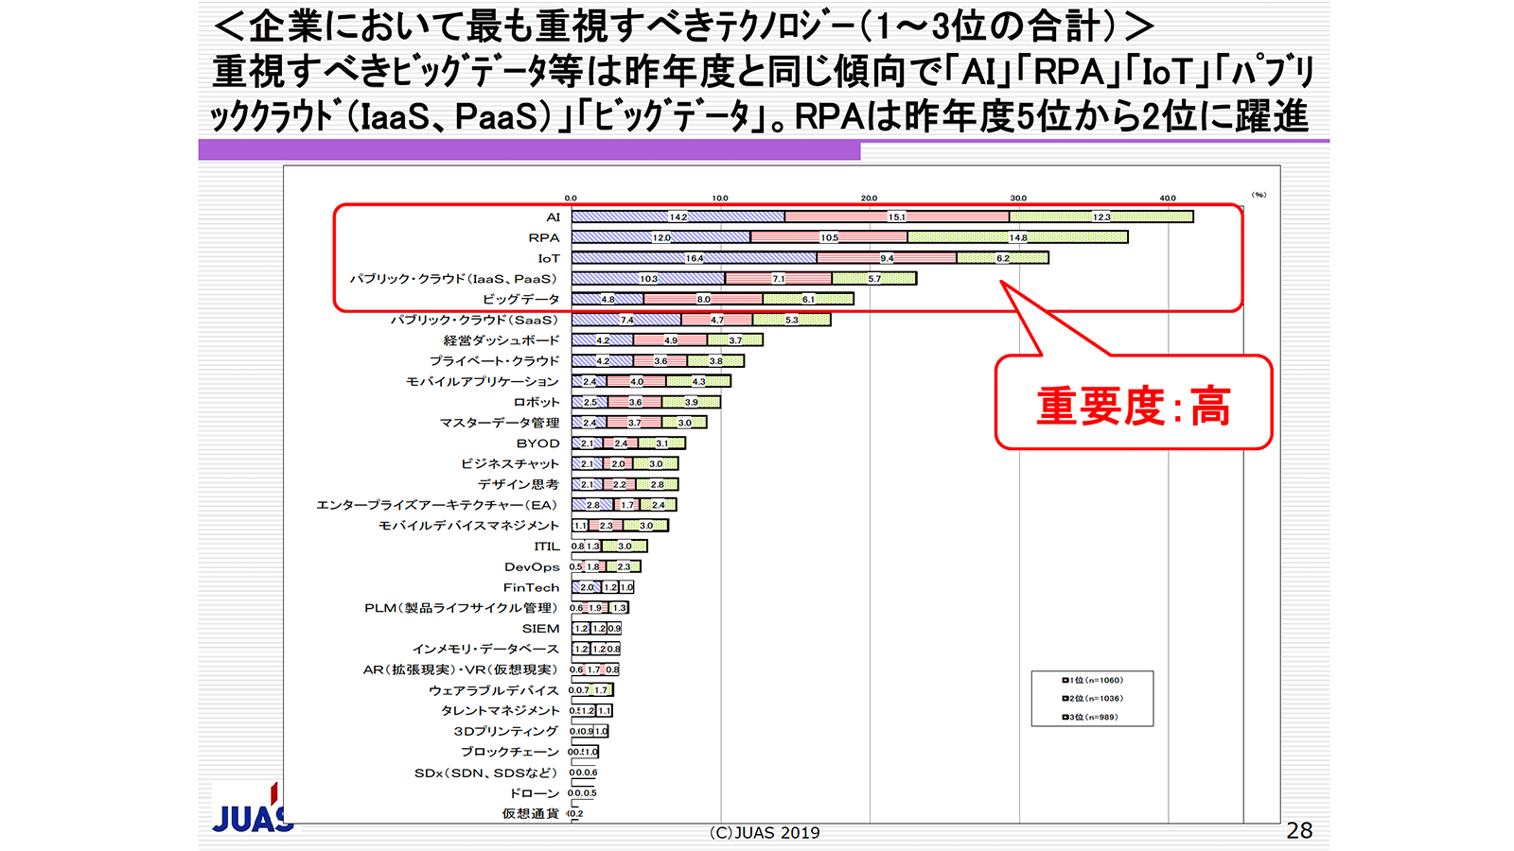Viewport: 1514px width, 851px height.
Task: Click the 40.0 axis tick label
Action: [x=1168, y=199]
